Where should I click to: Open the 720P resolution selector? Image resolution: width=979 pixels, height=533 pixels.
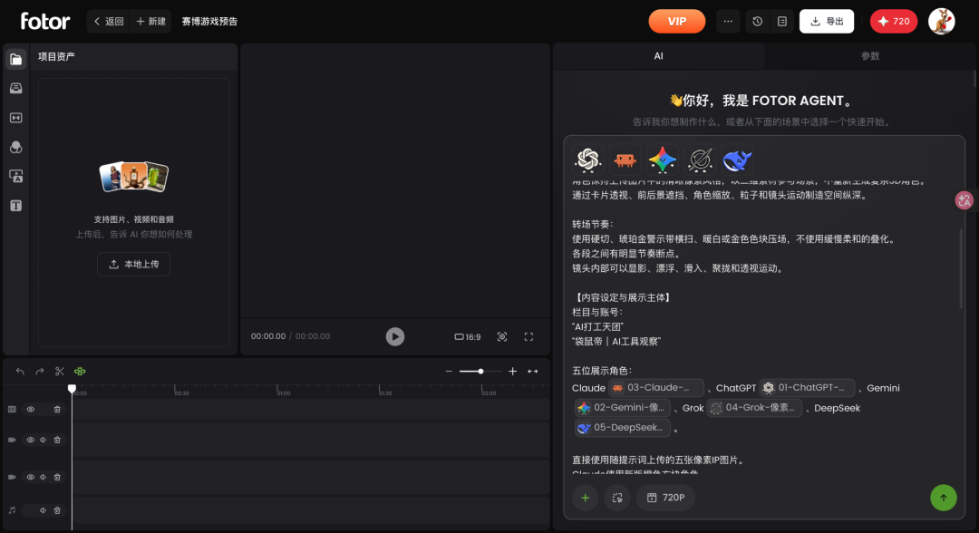tap(665, 498)
